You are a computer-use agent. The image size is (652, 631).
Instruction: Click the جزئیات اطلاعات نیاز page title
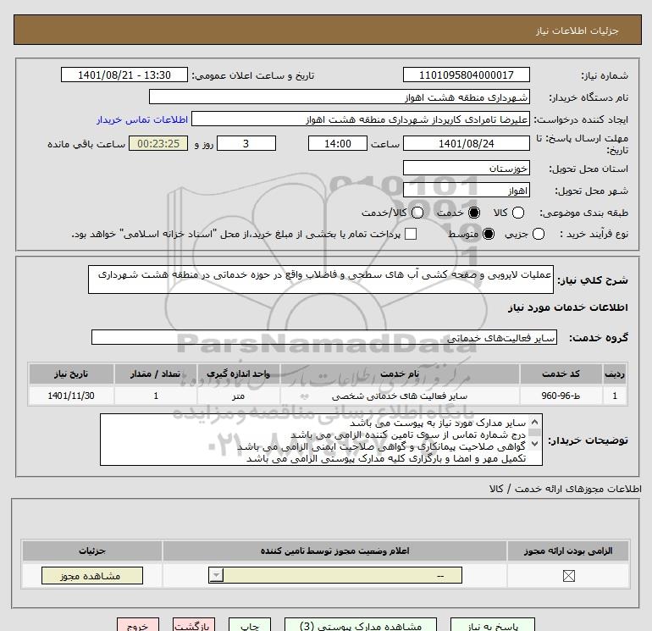click(577, 30)
